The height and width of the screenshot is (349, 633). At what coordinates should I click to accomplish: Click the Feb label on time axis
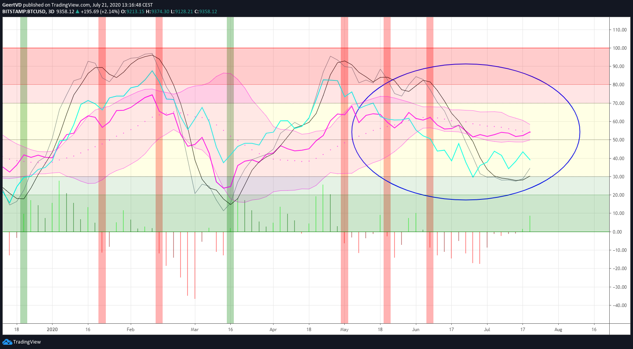(131, 330)
